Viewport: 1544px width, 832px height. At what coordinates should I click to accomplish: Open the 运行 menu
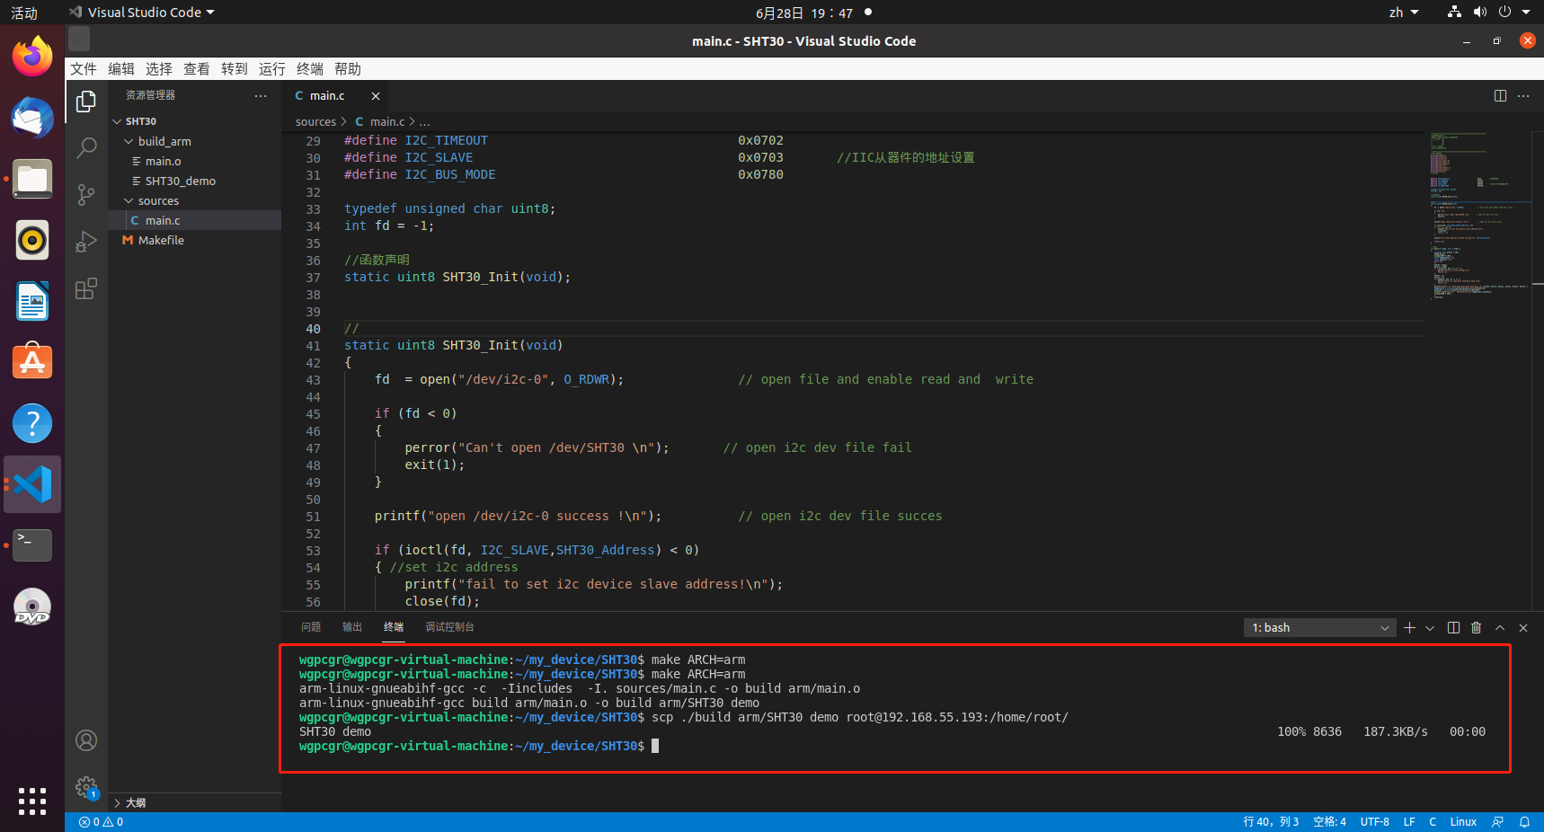click(x=272, y=69)
